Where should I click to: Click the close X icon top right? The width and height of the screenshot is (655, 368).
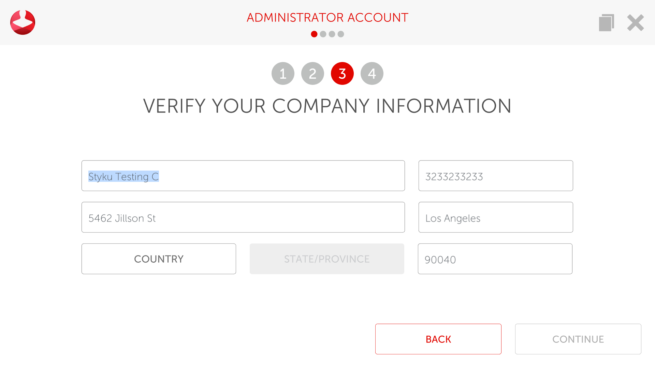tap(636, 22)
